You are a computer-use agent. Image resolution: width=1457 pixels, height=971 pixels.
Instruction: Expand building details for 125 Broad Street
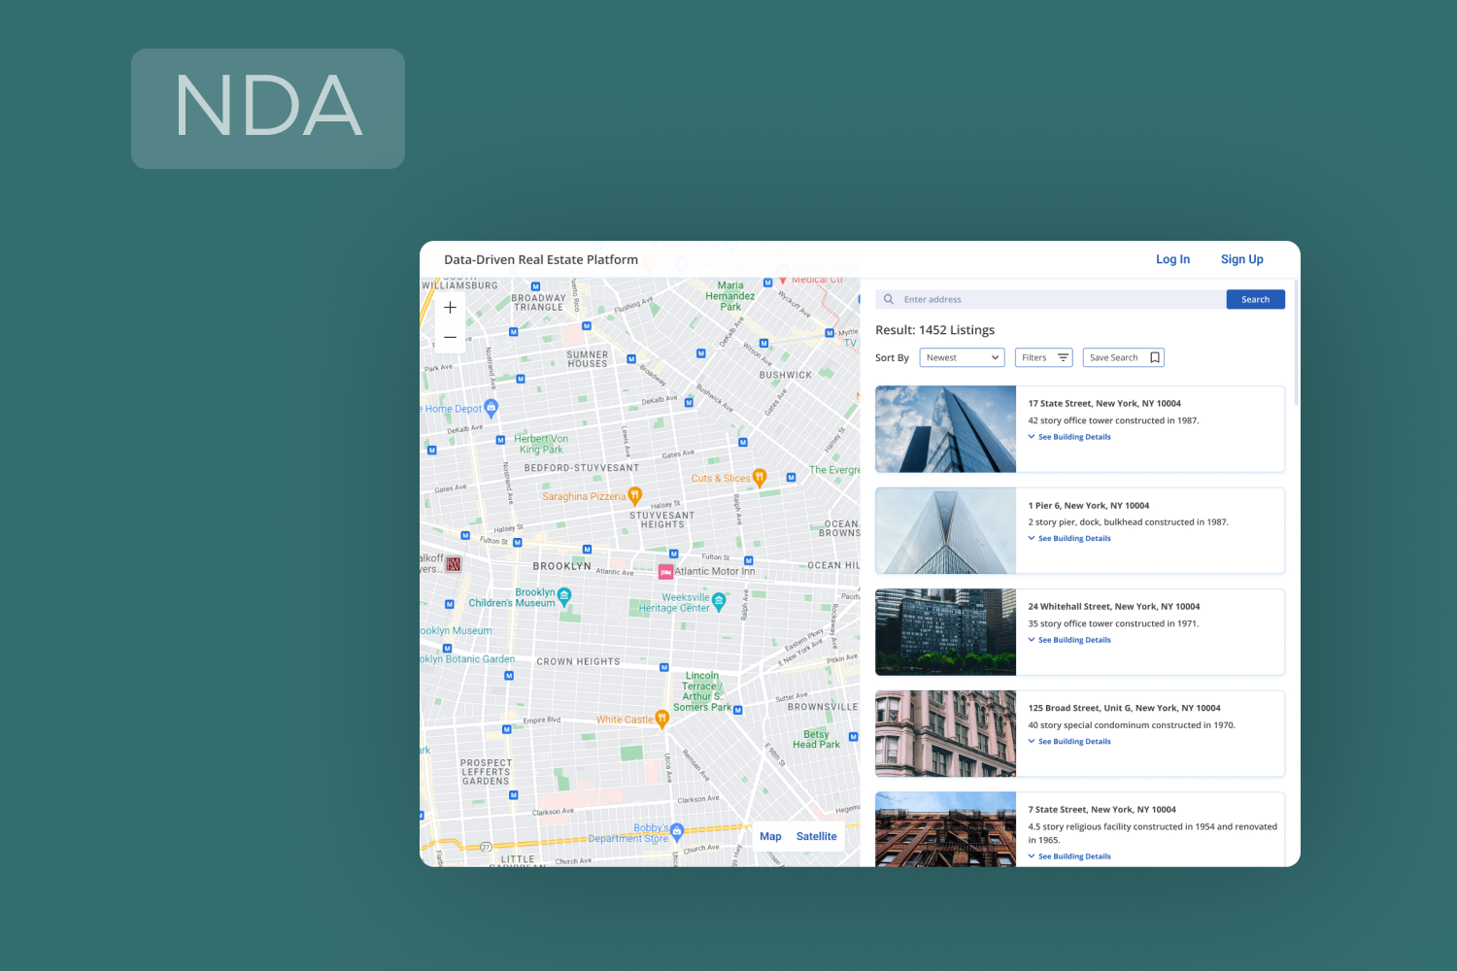[1069, 741]
